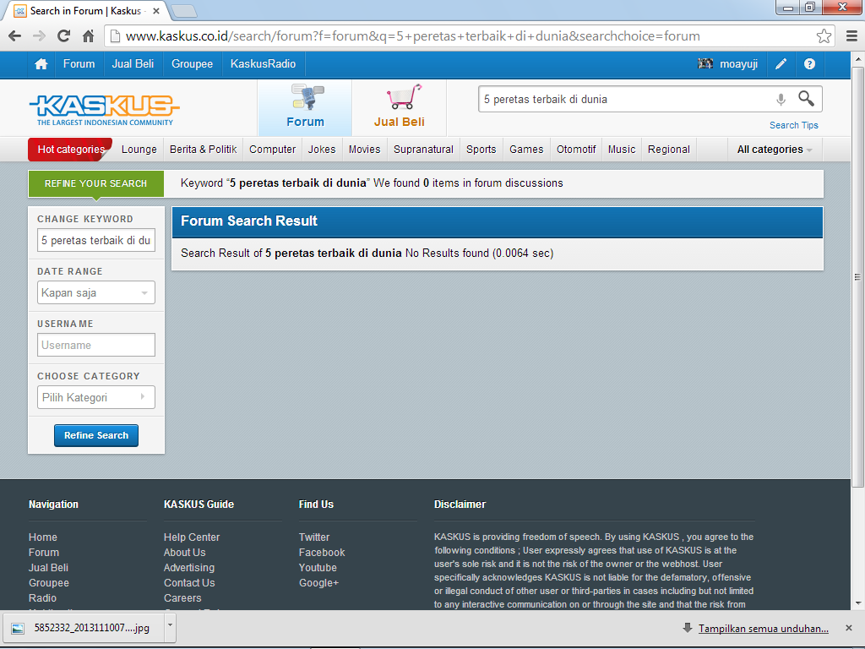The height and width of the screenshot is (649, 865).
Task: Open Jual Beli in the top blue bar
Action: pos(133,64)
